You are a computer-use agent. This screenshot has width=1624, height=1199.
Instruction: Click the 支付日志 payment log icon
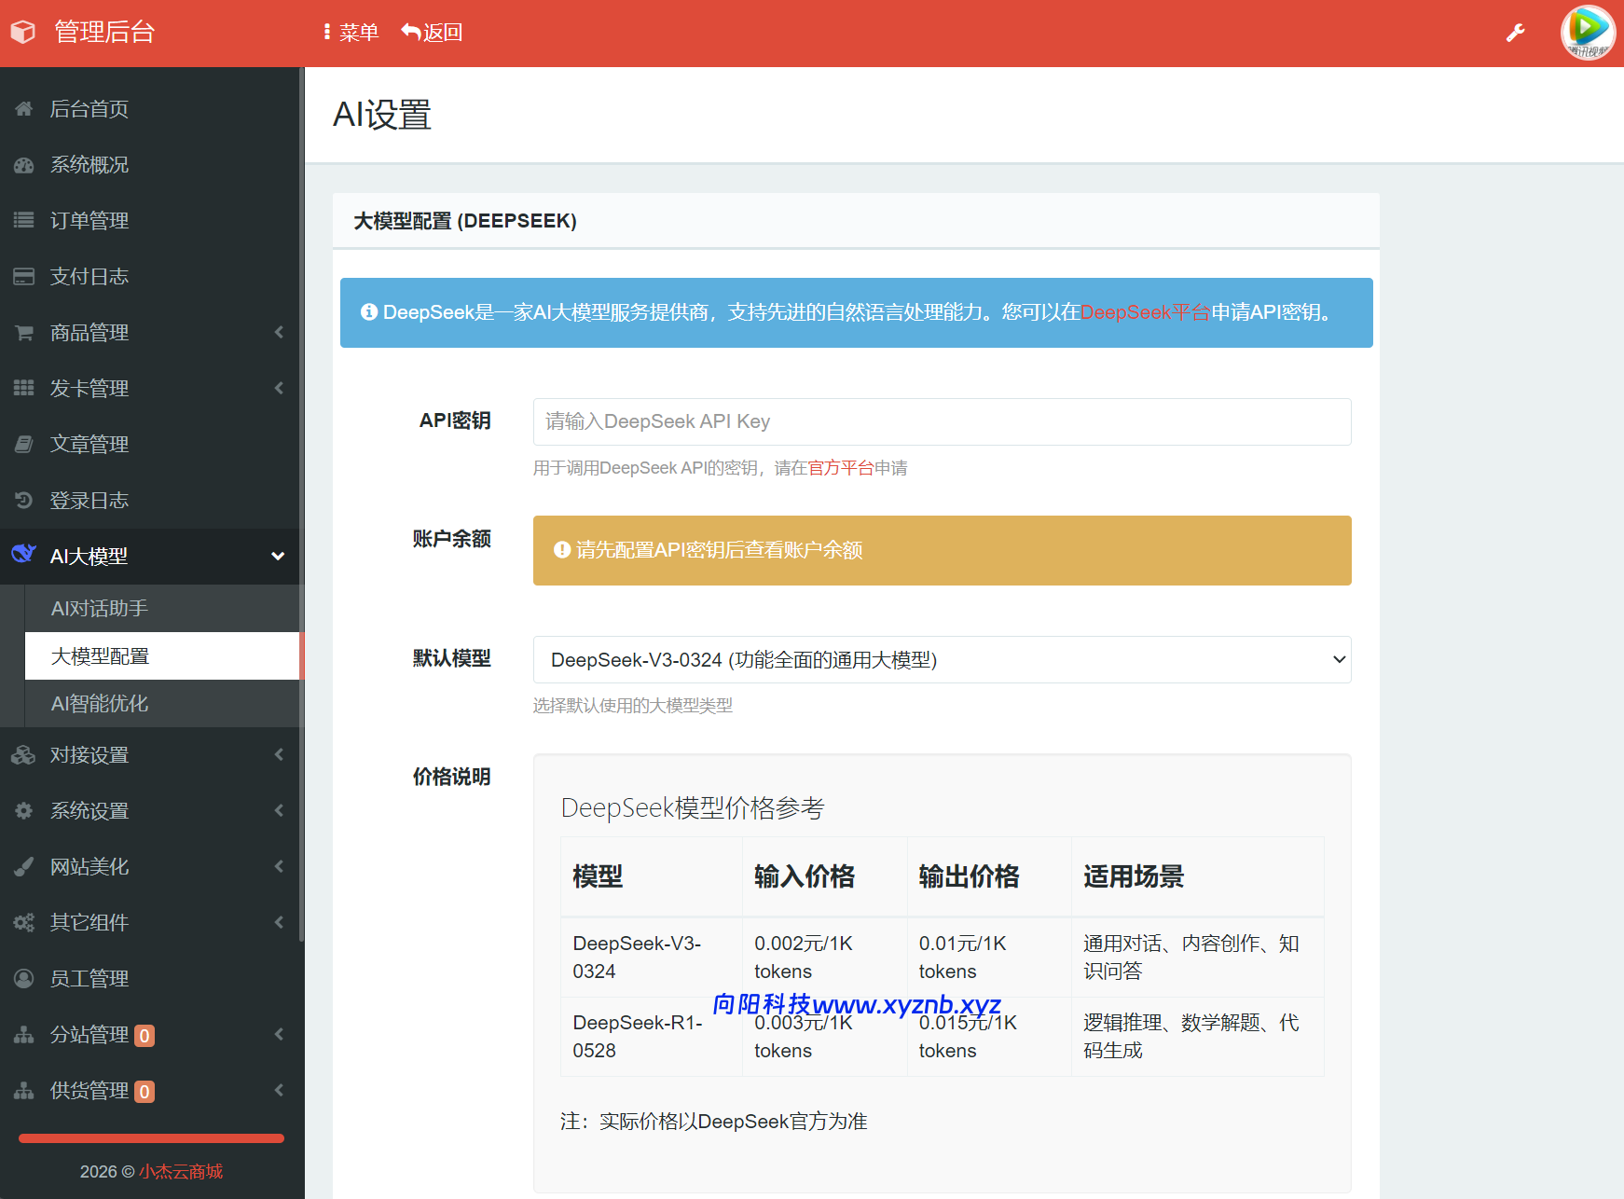pyautogui.click(x=24, y=276)
